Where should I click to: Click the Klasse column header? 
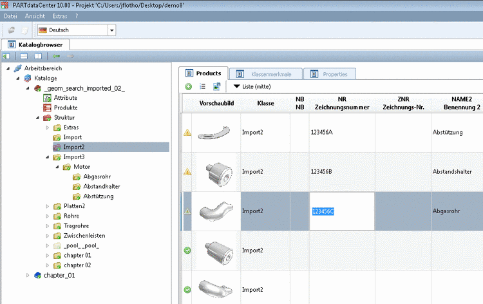click(265, 103)
